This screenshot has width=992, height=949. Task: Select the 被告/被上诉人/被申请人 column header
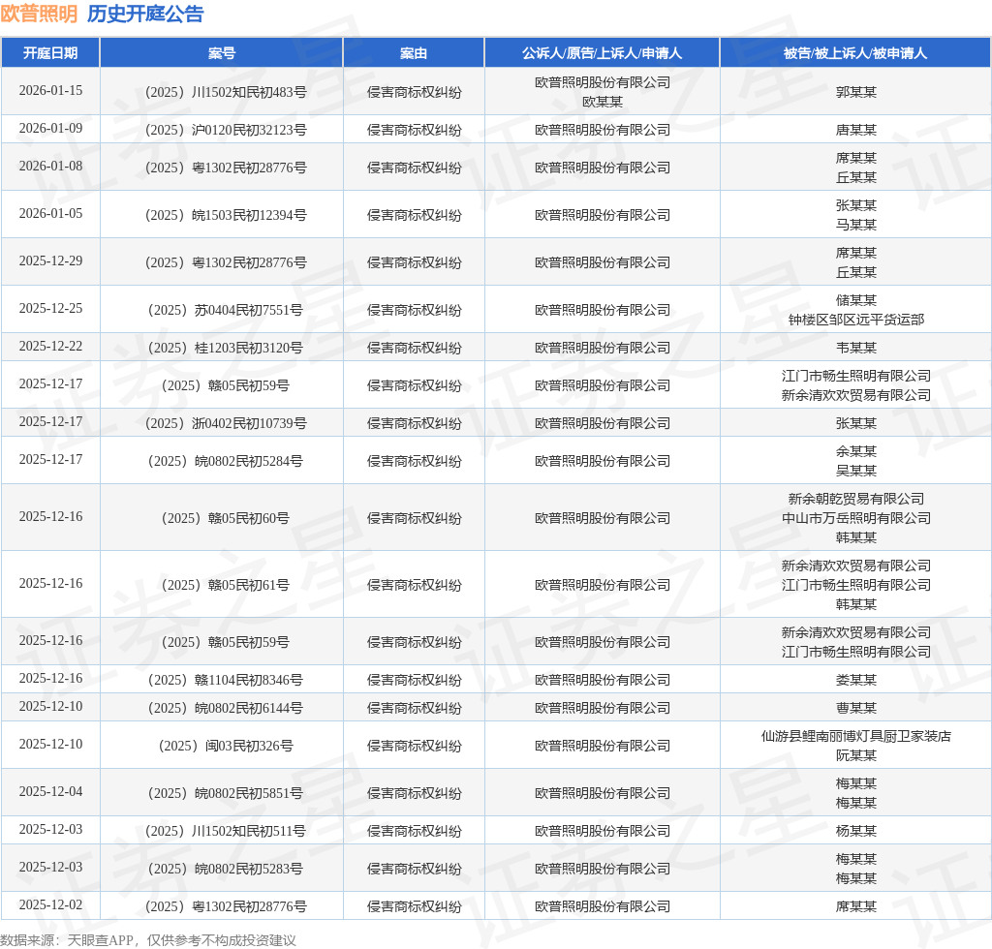855,53
